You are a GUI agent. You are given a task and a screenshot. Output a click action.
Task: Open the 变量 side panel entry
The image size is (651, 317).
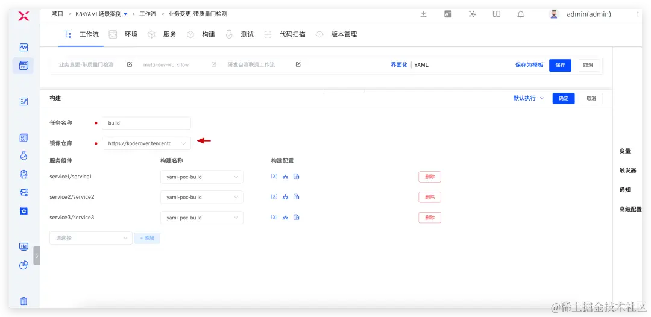(625, 151)
